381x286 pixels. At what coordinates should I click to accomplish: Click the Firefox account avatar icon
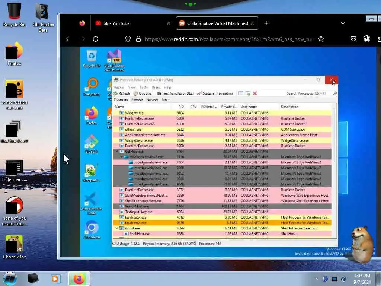click(366, 39)
